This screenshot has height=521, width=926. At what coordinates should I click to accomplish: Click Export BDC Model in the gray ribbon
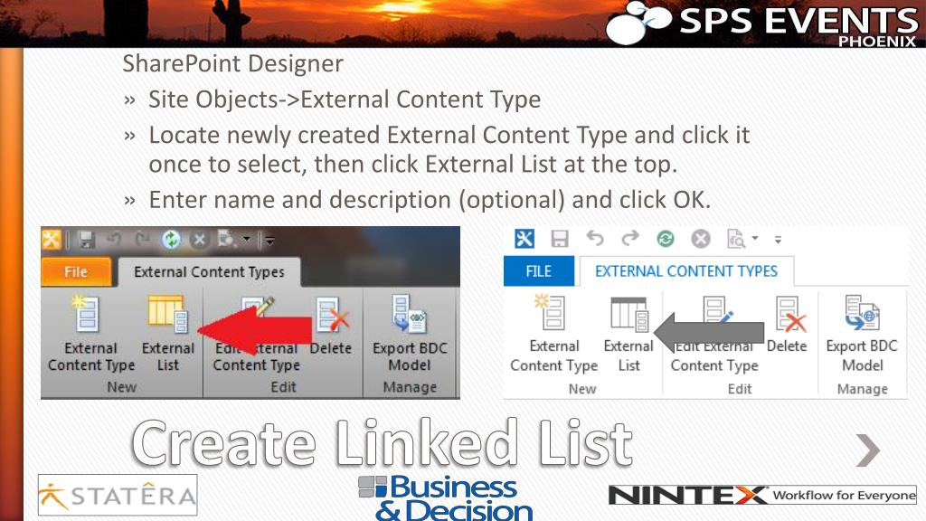[410, 334]
